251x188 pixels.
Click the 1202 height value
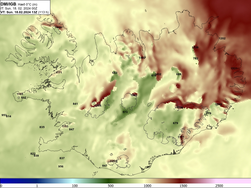(222, 38)
